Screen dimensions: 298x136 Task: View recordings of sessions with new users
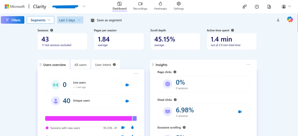(123, 128)
